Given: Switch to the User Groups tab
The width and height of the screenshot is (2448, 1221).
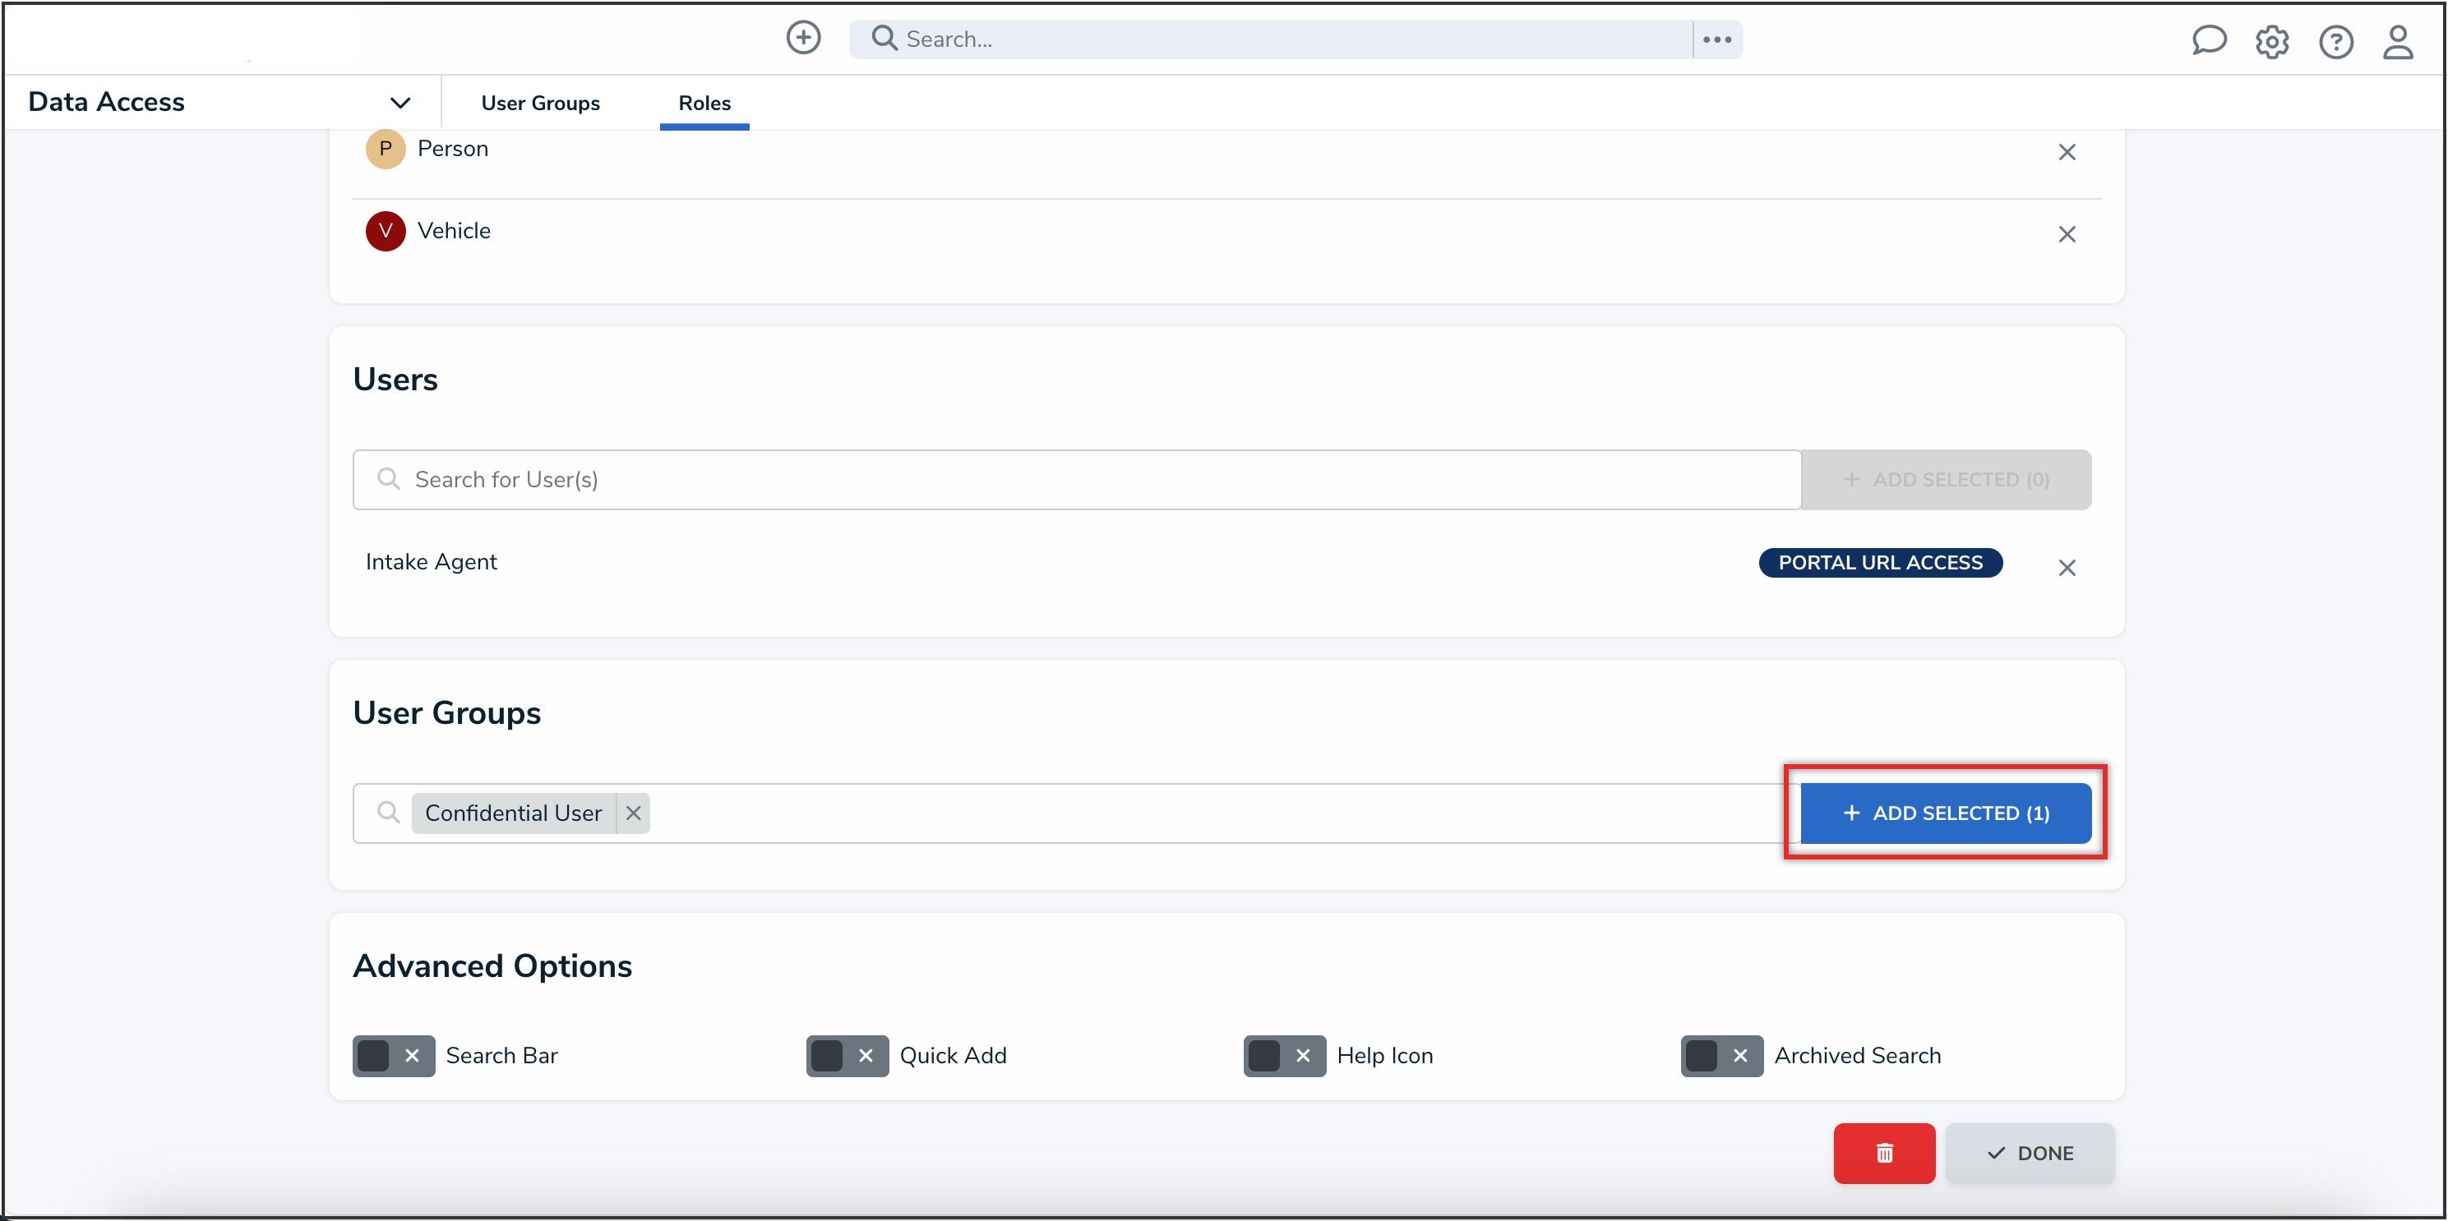Looking at the screenshot, I should 540,103.
